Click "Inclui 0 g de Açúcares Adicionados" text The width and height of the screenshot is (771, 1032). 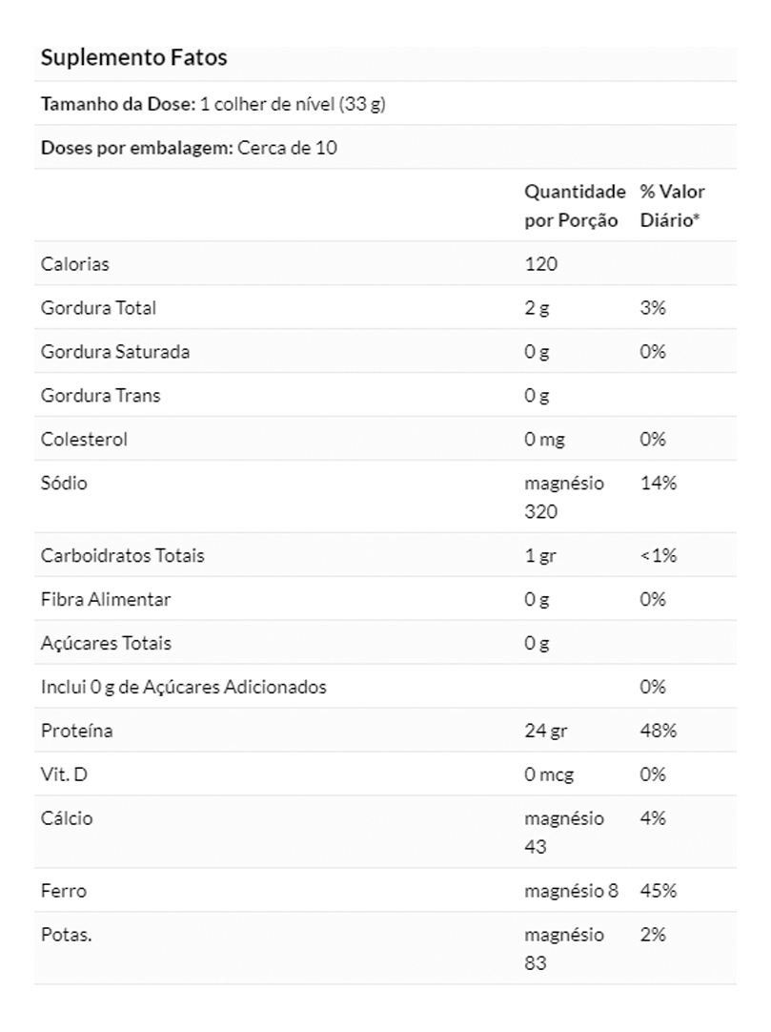183,687
